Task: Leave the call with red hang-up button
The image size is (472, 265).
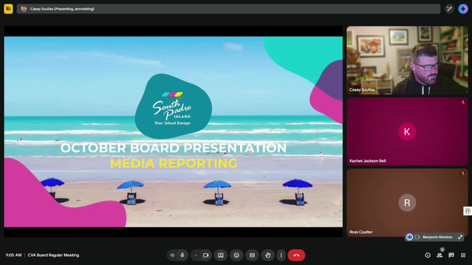Action: pyautogui.click(x=296, y=255)
